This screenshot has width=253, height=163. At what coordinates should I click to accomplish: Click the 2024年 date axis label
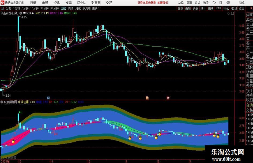click(x=5, y=161)
